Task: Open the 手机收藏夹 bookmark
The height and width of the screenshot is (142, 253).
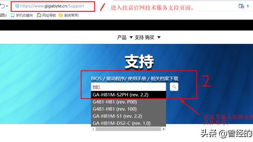Action: [x=22, y=15]
